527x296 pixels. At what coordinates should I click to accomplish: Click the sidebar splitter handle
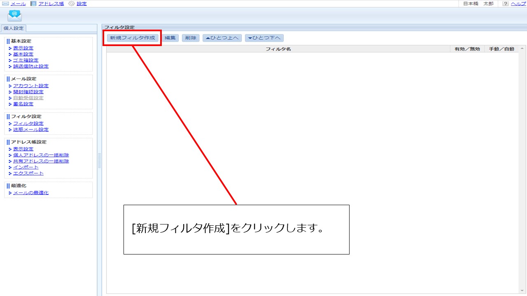(x=99, y=160)
